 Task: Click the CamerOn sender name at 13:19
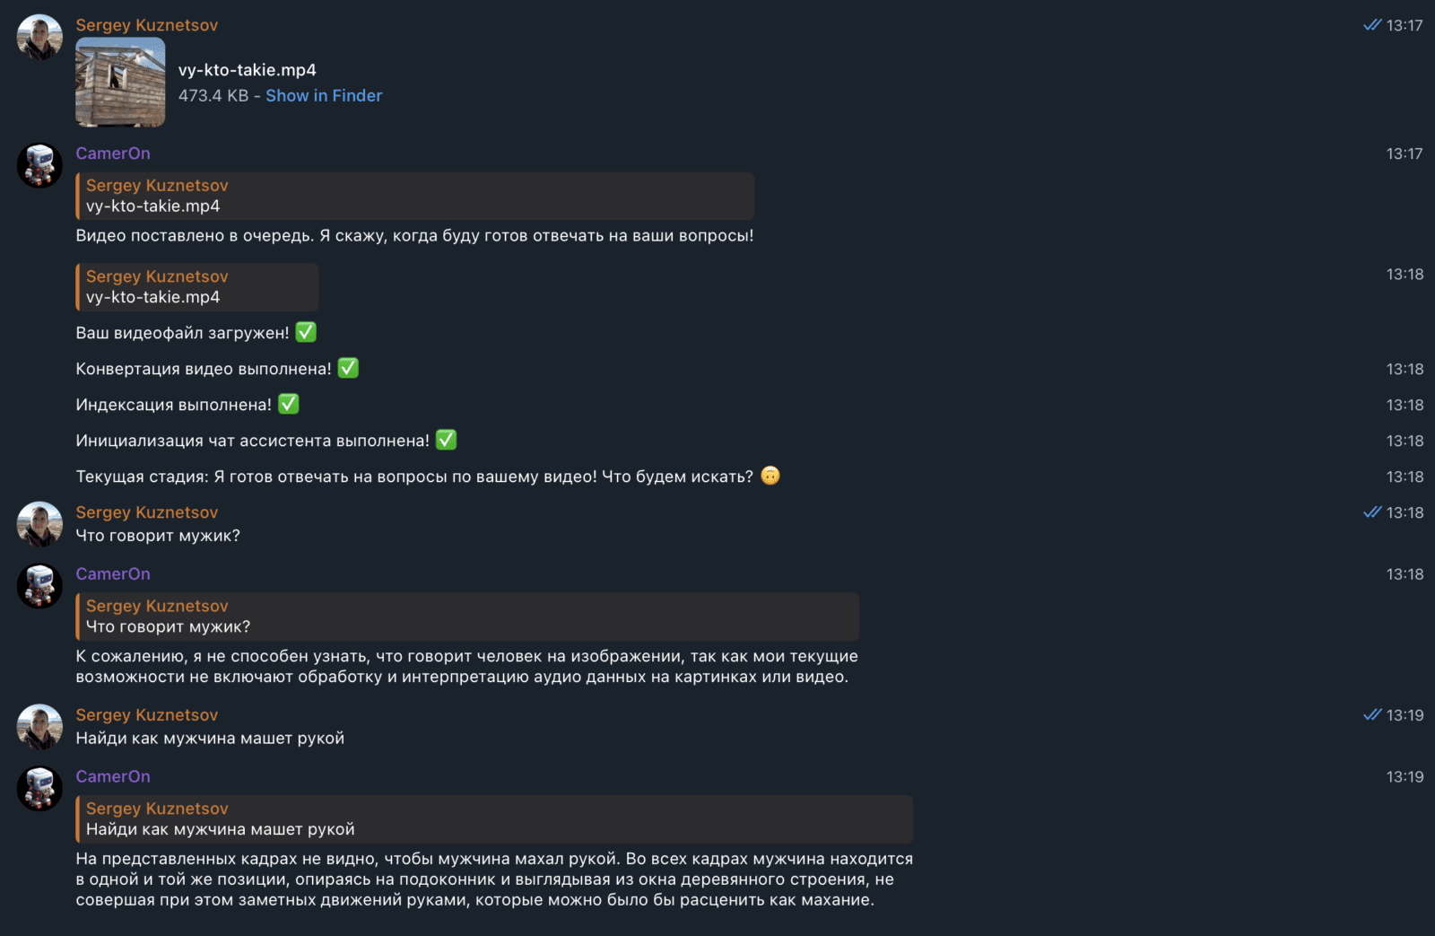pyautogui.click(x=113, y=776)
